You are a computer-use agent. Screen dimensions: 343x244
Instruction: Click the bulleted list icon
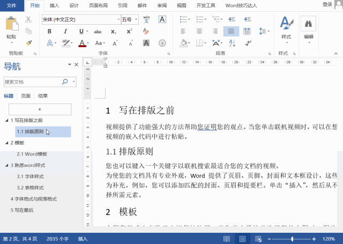click(183, 19)
